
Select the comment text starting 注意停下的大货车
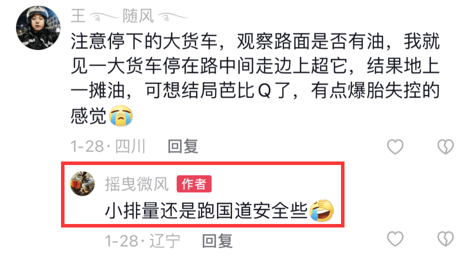[x=255, y=78]
